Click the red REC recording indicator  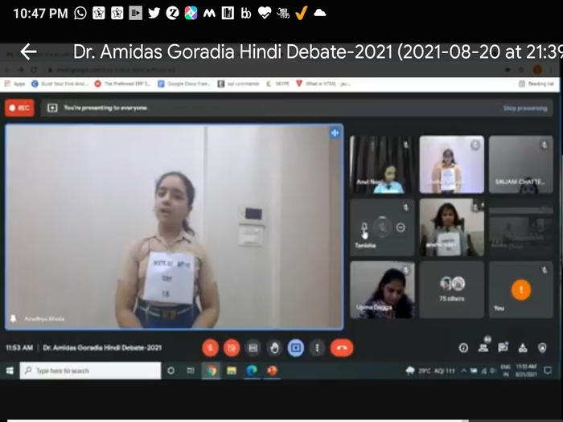tap(20, 108)
